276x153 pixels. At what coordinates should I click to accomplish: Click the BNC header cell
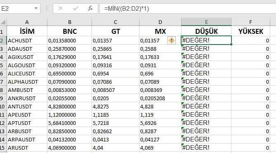point(70,31)
